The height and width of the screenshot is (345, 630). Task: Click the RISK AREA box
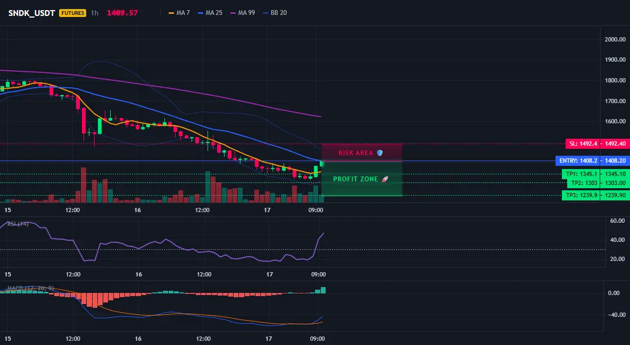click(362, 153)
